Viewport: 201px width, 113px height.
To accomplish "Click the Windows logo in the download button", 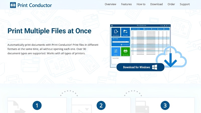I will pos(155,67).
